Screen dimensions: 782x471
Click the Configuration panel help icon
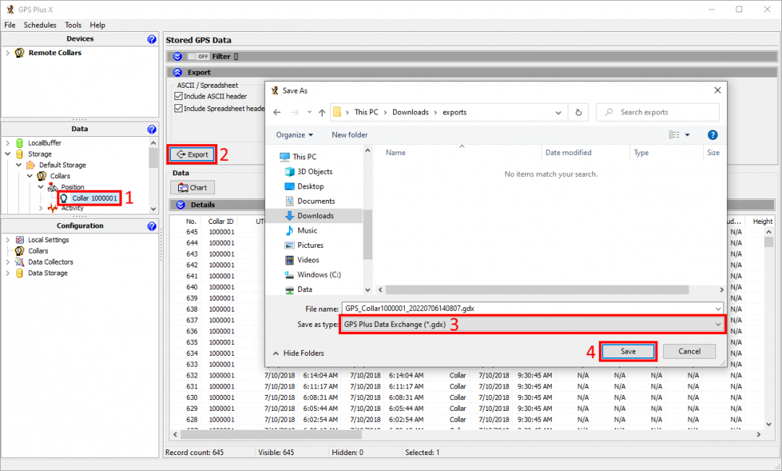pos(151,226)
